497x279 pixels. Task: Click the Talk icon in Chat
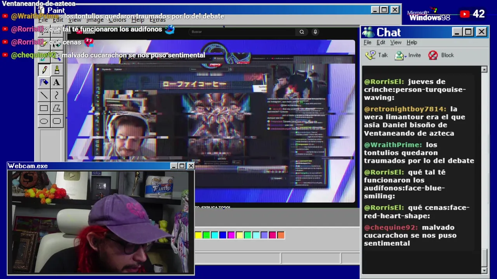coord(370,55)
